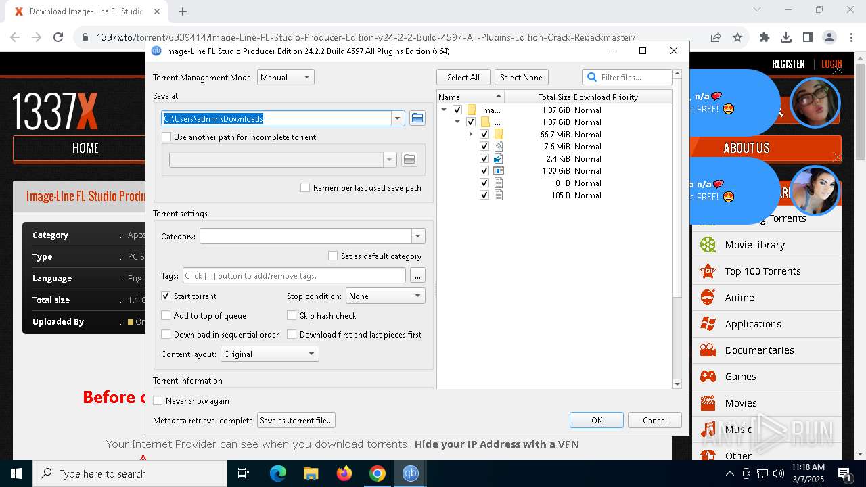Enable Download first and last pieces first

point(292,335)
